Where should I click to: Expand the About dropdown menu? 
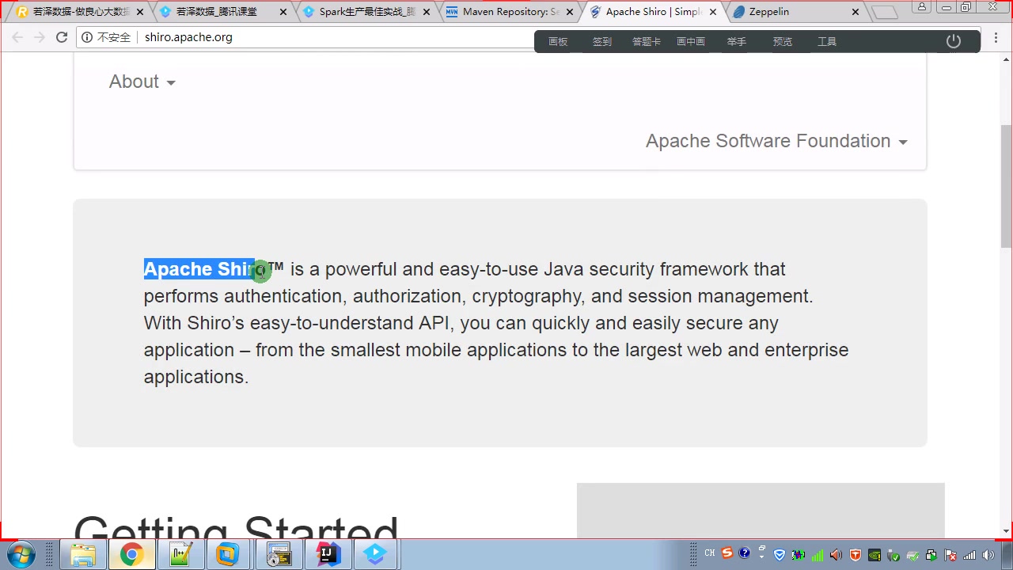point(142,82)
